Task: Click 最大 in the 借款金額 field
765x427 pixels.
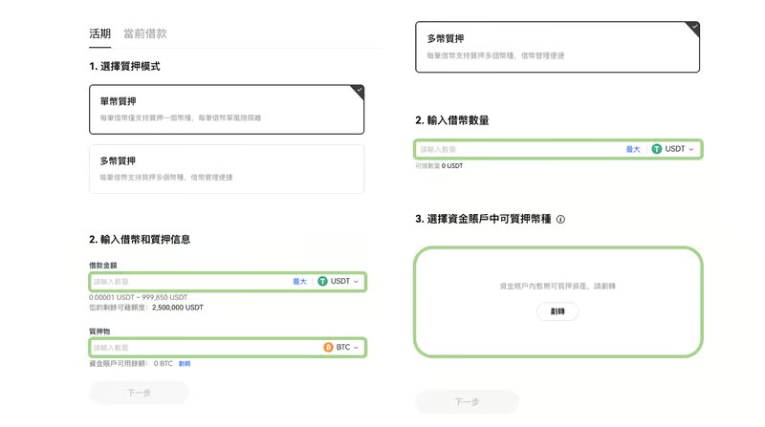Action: tap(300, 282)
